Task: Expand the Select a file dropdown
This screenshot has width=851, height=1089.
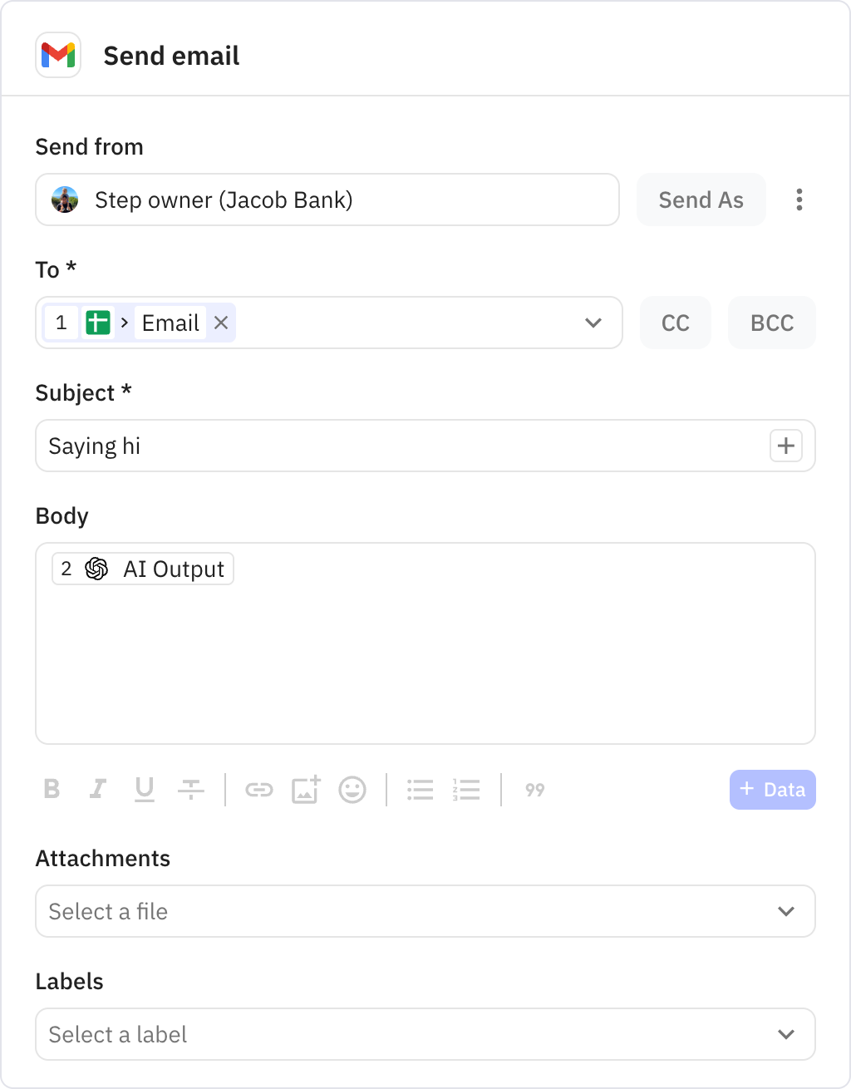Action: (x=786, y=911)
